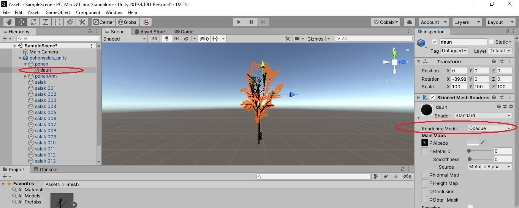The width and height of the screenshot is (519, 208).
Task: Open the Account button
Action: tap(434, 22)
